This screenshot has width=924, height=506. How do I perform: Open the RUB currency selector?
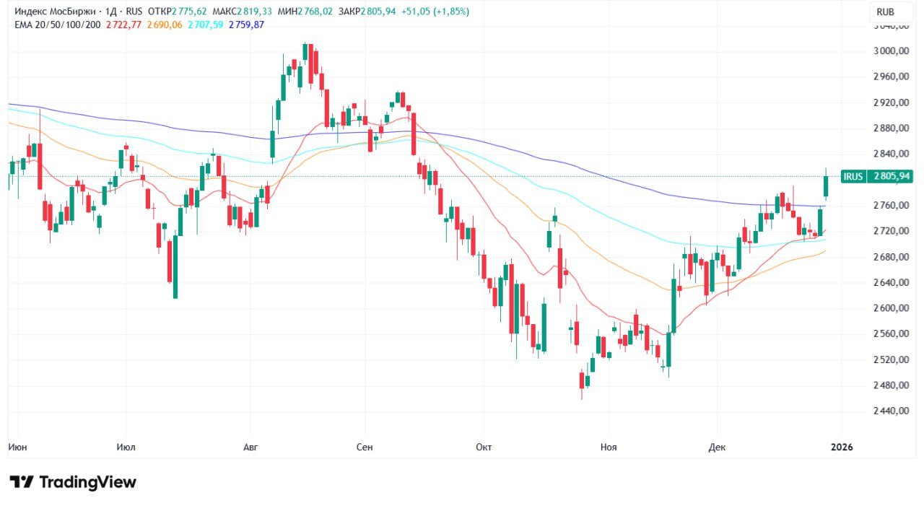[885, 12]
